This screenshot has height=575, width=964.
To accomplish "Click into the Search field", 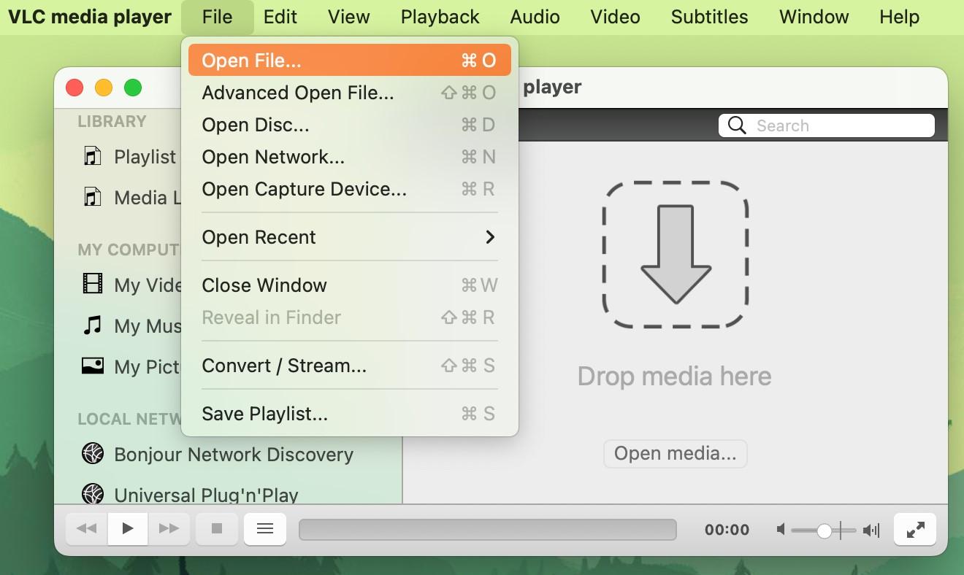I will click(827, 126).
